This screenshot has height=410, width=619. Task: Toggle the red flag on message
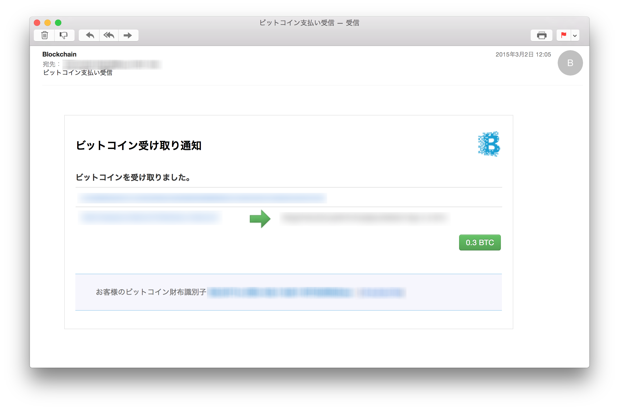(563, 35)
